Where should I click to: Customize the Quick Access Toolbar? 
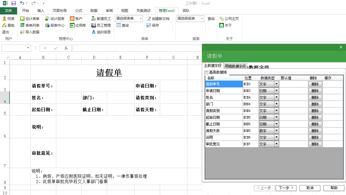[x=44, y=3]
